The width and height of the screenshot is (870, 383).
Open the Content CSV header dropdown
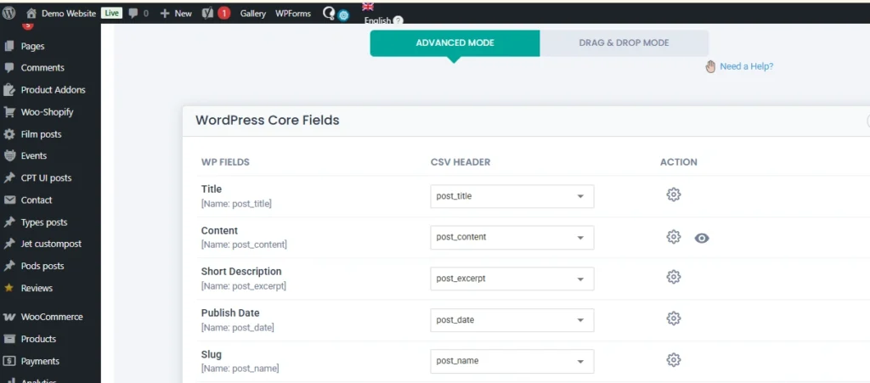[x=512, y=237]
